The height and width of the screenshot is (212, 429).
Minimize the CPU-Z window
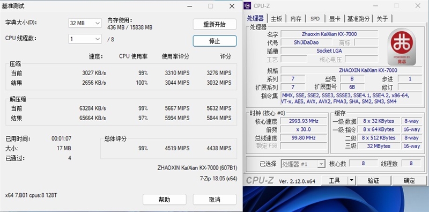(375, 5)
